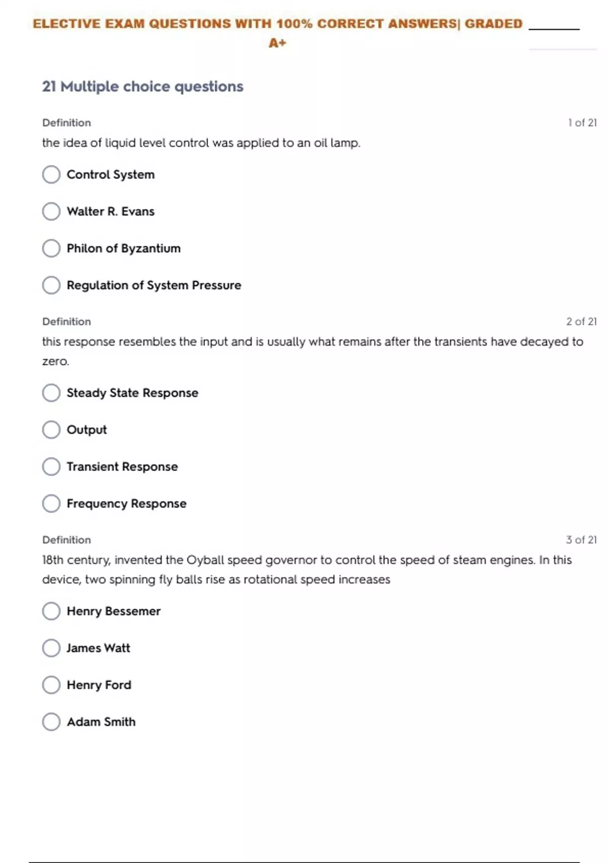Click the 21 Multiple choice questions heading
609x863 pixels.
(143, 87)
